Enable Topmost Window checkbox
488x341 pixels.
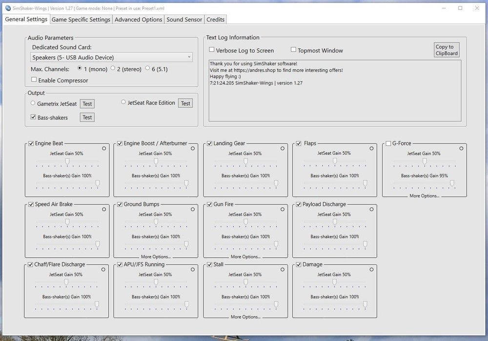click(x=293, y=49)
